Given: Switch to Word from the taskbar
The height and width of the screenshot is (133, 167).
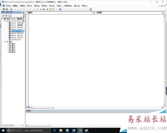Looking at the screenshot, I should (x=73, y=130).
